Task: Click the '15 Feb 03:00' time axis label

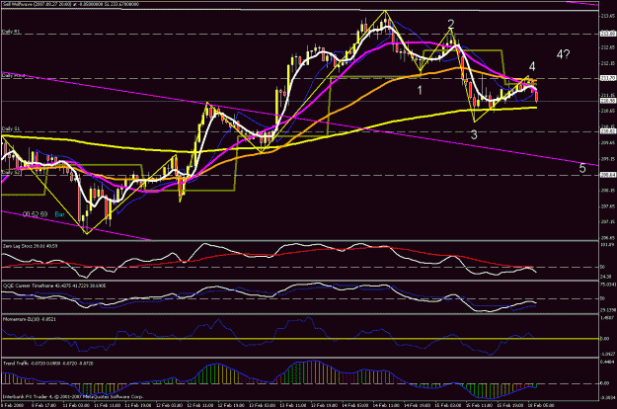Action: (448, 405)
